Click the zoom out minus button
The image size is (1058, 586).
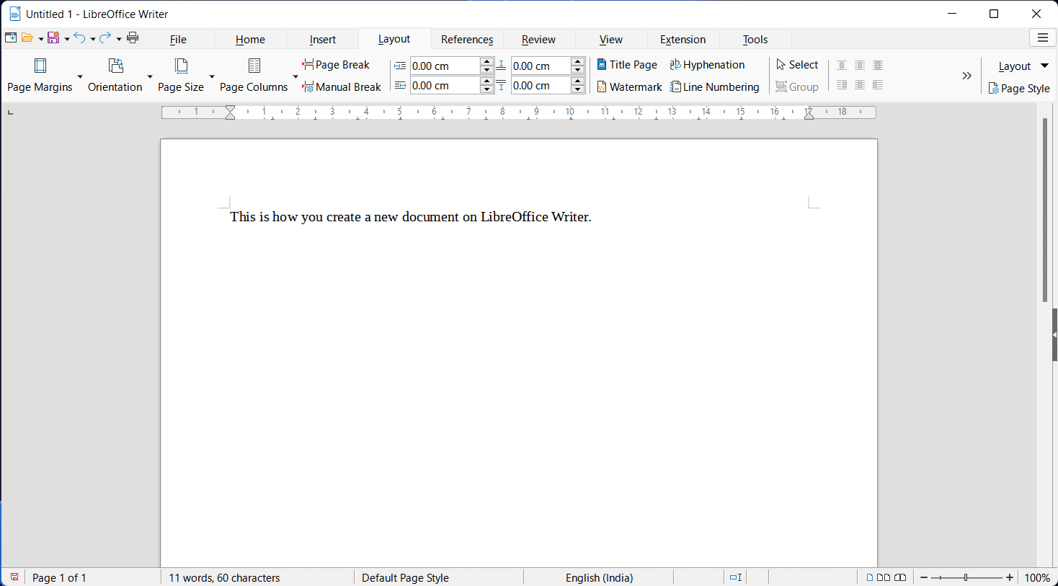click(x=924, y=577)
